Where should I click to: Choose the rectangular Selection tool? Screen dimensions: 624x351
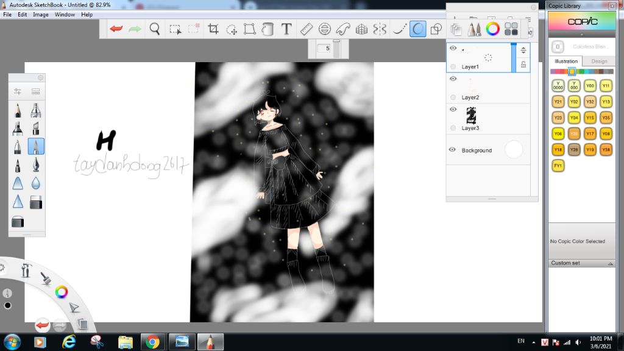tap(175, 29)
